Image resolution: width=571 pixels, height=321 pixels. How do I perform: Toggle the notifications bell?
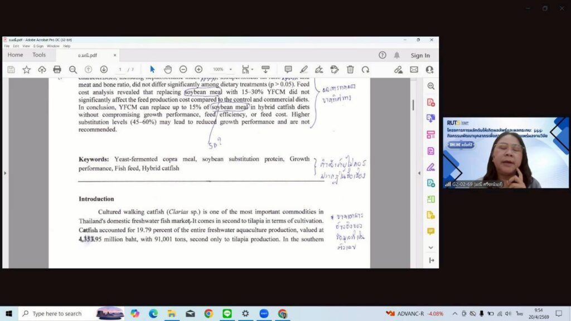(x=397, y=55)
